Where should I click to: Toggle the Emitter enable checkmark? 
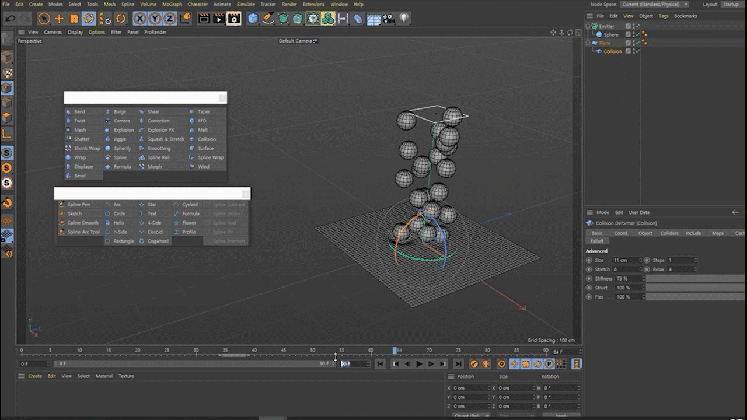pyautogui.click(x=638, y=26)
